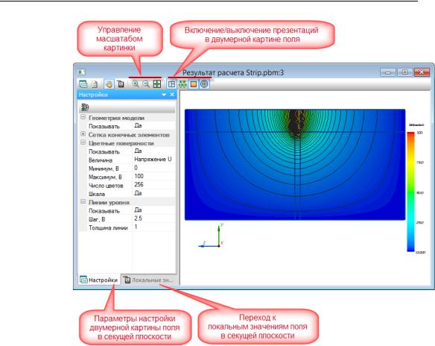Switch to the Настройки bottom tab
Viewport: 435px width, 346px height.
99,280
